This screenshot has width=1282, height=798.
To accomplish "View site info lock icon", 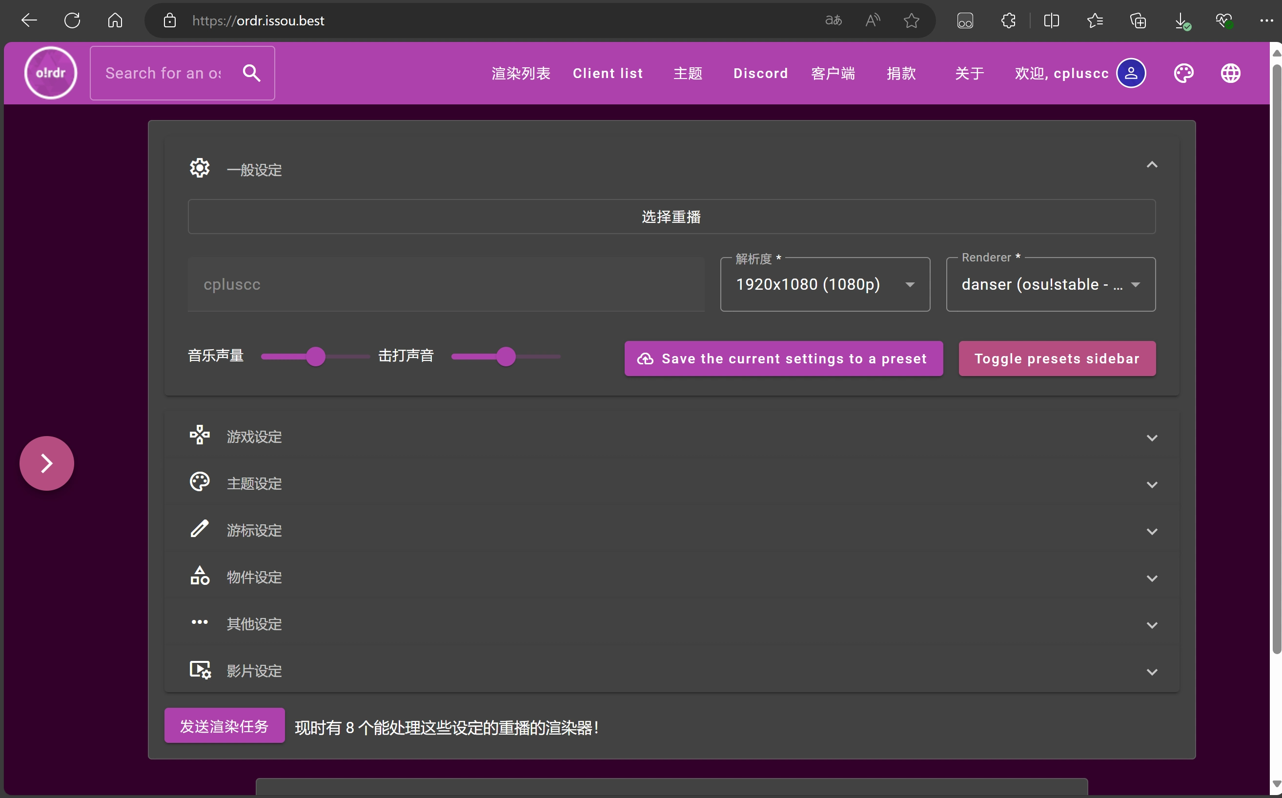I will click(169, 20).
